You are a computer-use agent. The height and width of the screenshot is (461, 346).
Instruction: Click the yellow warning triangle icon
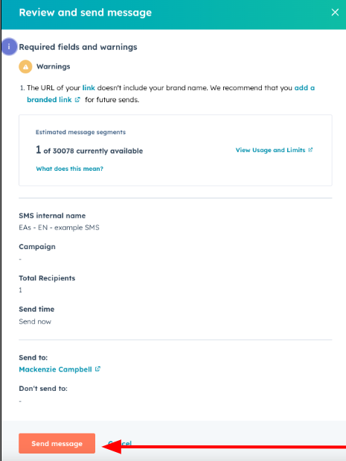(x=25, y=66)
